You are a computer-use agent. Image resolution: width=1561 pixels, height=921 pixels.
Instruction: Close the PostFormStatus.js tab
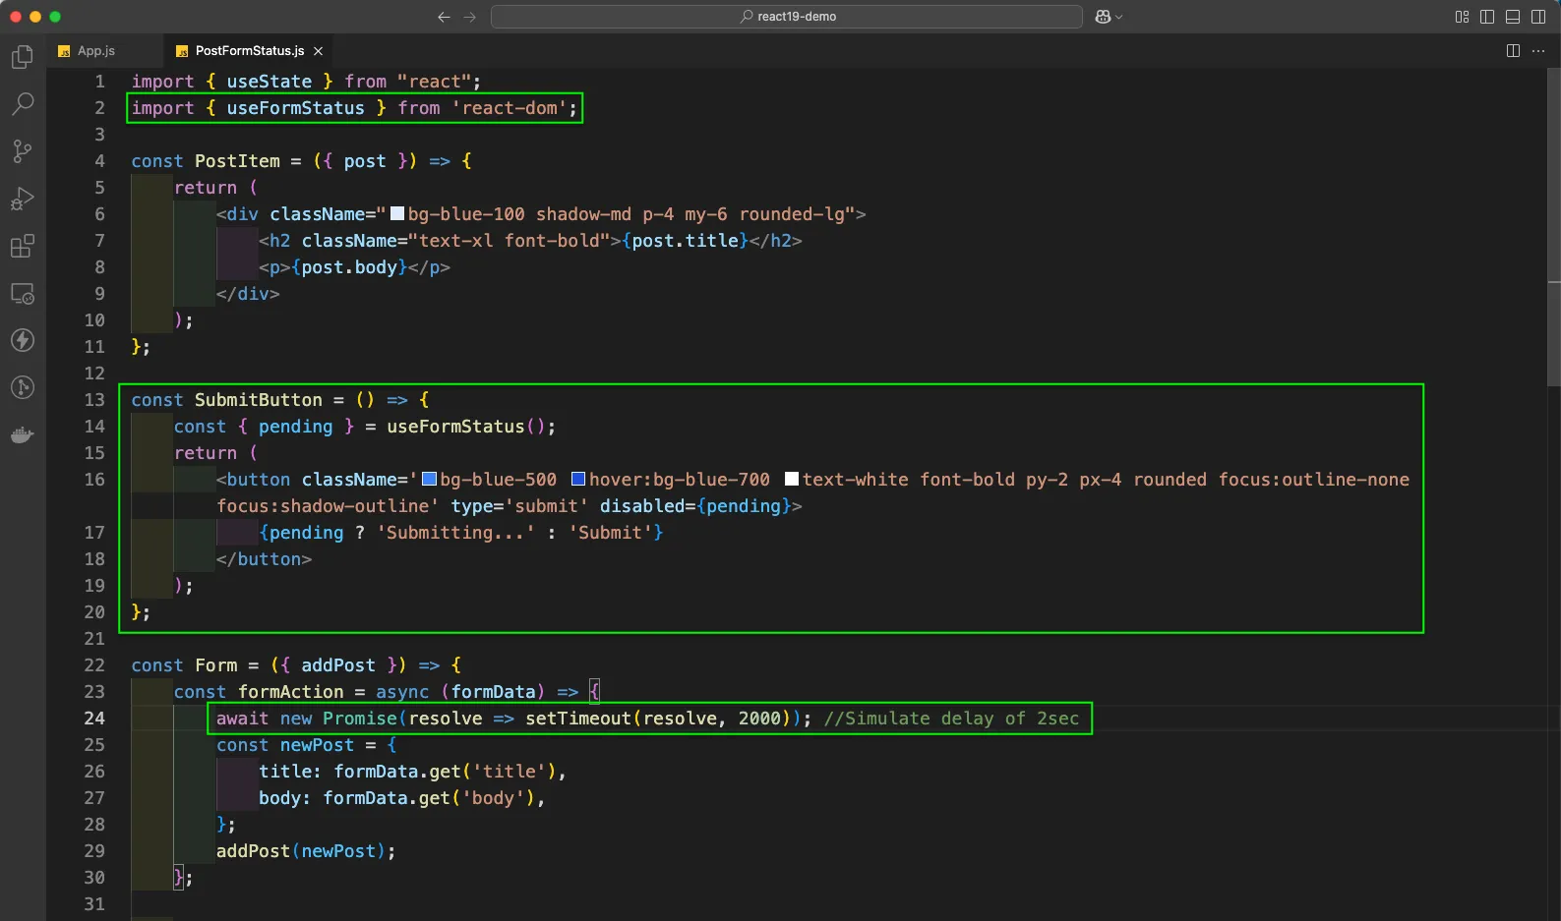click(318, 51)
